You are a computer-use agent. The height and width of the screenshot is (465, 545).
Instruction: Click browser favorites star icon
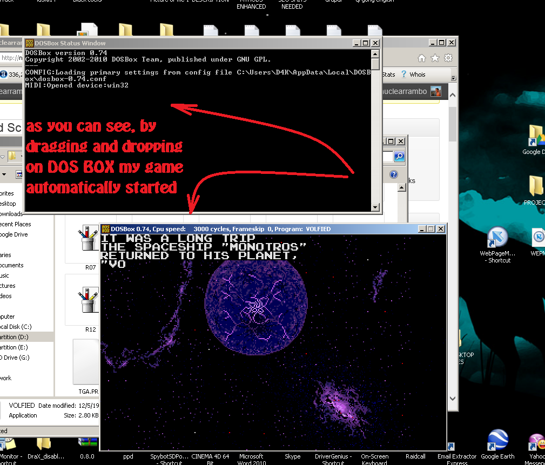435,58
